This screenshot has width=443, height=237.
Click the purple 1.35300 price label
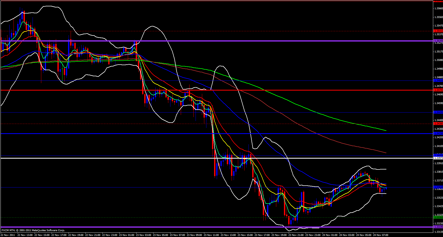(x=438, y=41)
